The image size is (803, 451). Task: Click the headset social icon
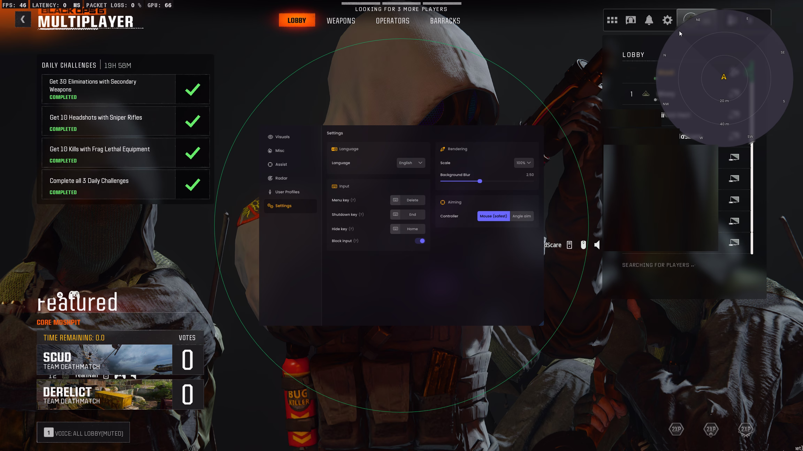click(630, 20)
